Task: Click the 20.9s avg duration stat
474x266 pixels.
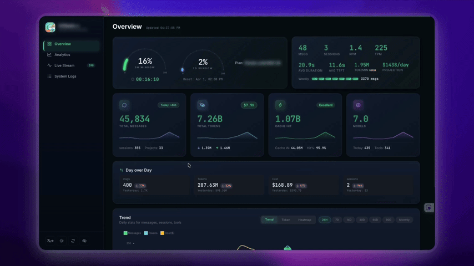Action: point(310,67)
